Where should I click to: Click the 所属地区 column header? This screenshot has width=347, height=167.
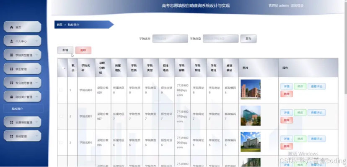click(119, 68)
